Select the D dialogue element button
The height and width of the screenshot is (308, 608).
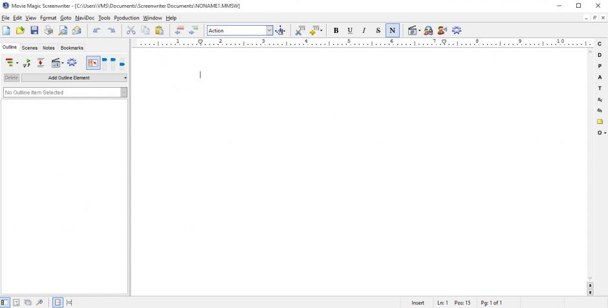click(600, 56)
